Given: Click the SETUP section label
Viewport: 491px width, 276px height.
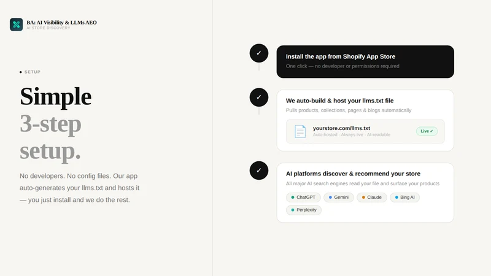Looking at the screenshot, I should [x=33, y=72].
